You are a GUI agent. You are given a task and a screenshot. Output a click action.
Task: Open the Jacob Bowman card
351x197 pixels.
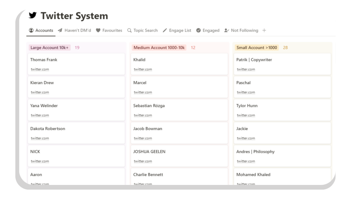[x=179, y=133]
